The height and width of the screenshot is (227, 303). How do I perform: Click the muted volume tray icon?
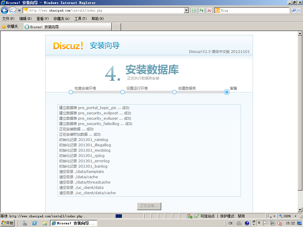(x=279, y=223)
